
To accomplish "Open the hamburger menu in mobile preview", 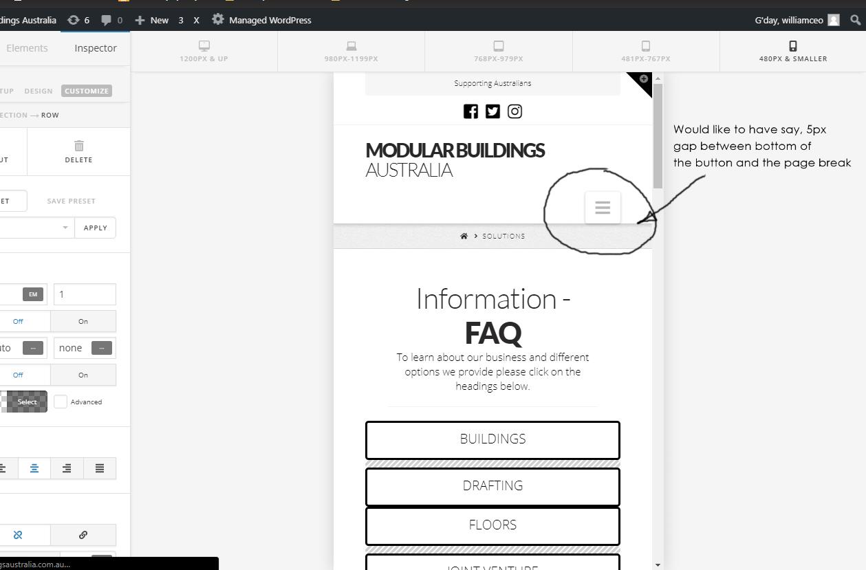I will coord(603,208).
